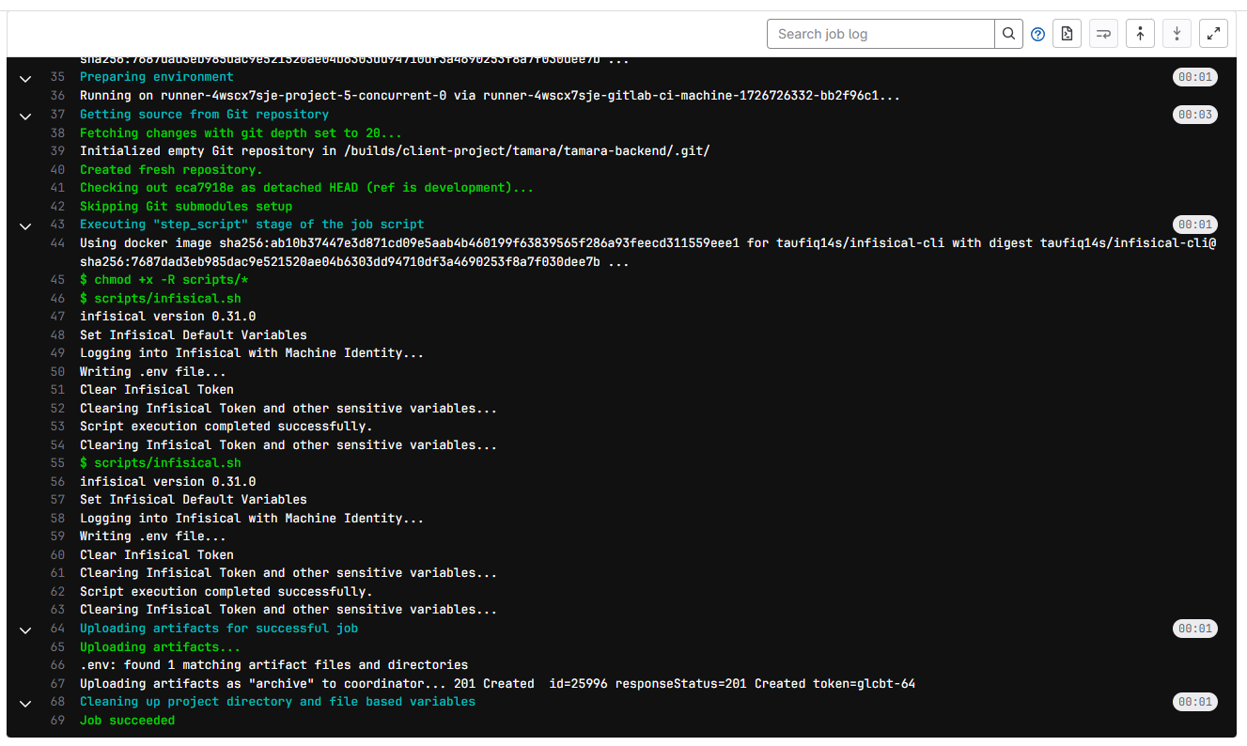Click line number 69 link

click(x=58, y=721)
